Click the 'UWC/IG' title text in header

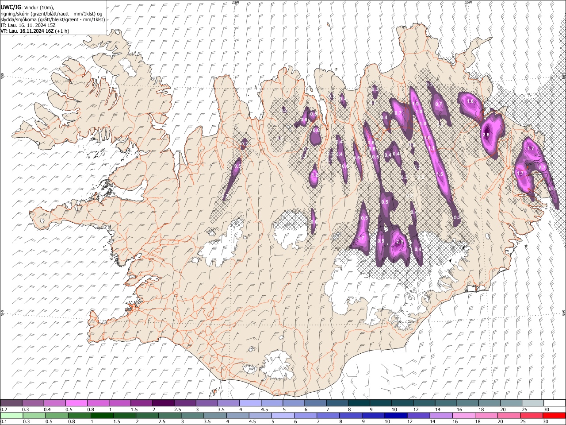pyautogui.click(x=11, y=8)
